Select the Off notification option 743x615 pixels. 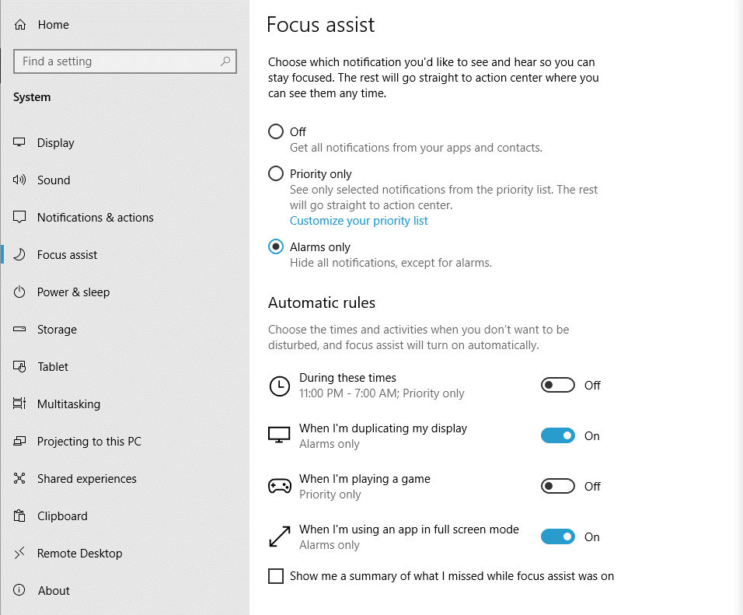pyautogui.click(x=276, y=131)
